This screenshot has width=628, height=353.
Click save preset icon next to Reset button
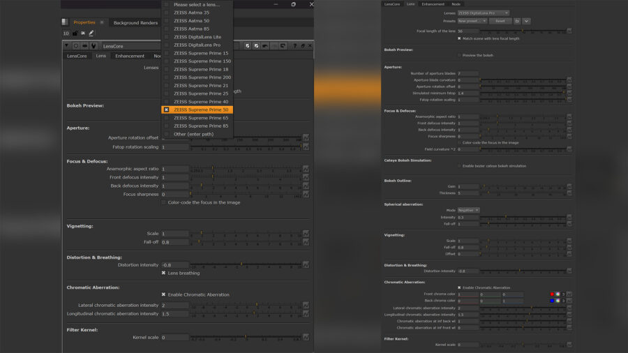517,21
